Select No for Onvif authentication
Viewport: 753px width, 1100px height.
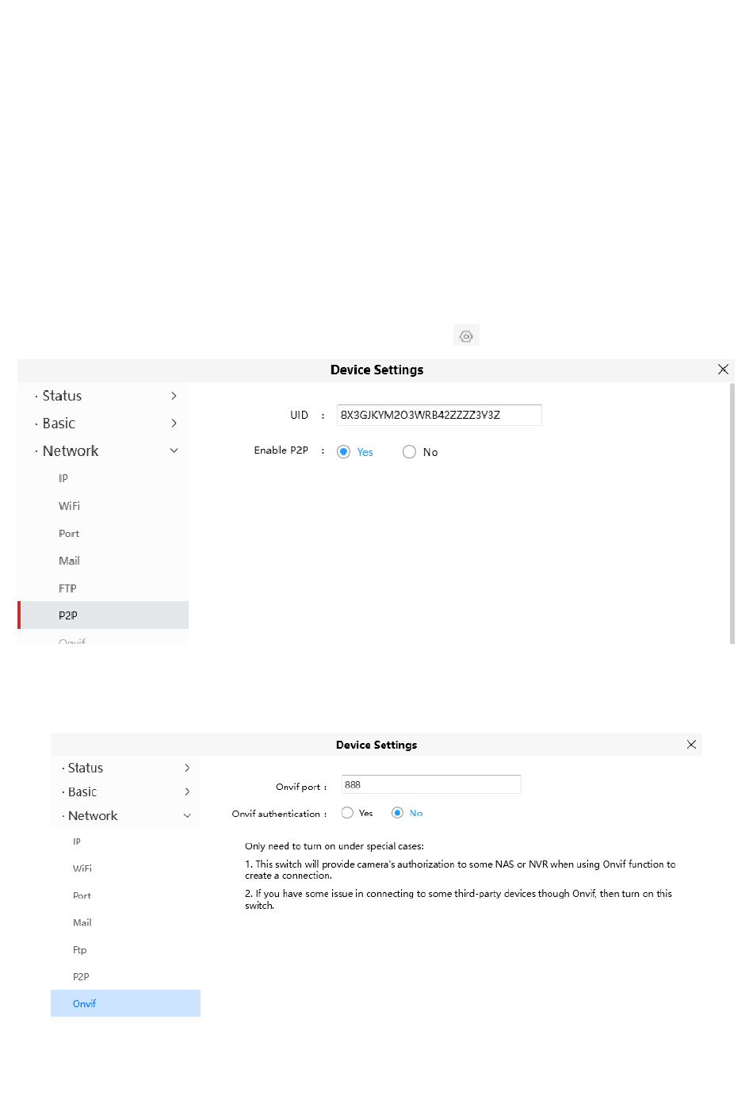pyautogui.click(x=398, y=813)
